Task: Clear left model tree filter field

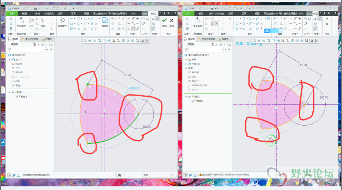Action: click(x=44, y=49)
